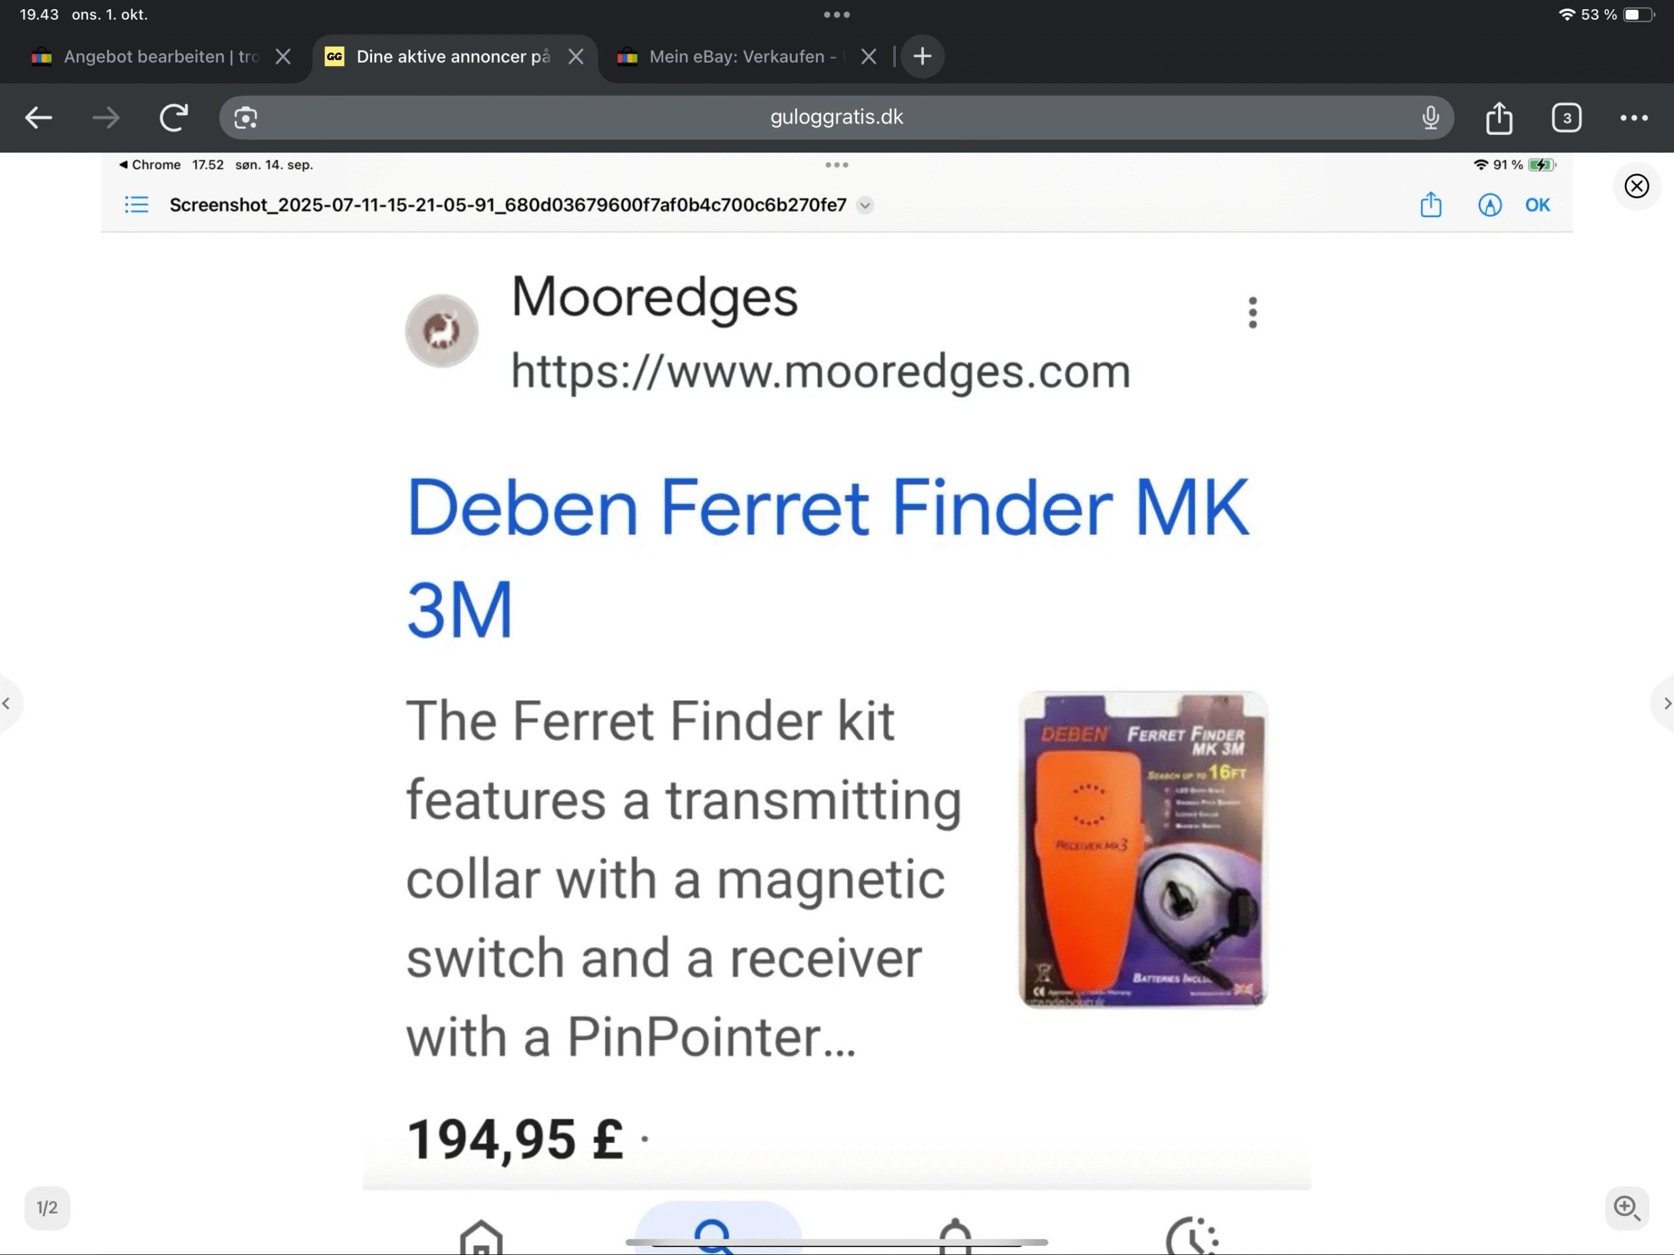Viewport: 1674px width, 1255px height.
Task: Close the Dine aktive annoncer tab
Action: click(x=575, y=57)
